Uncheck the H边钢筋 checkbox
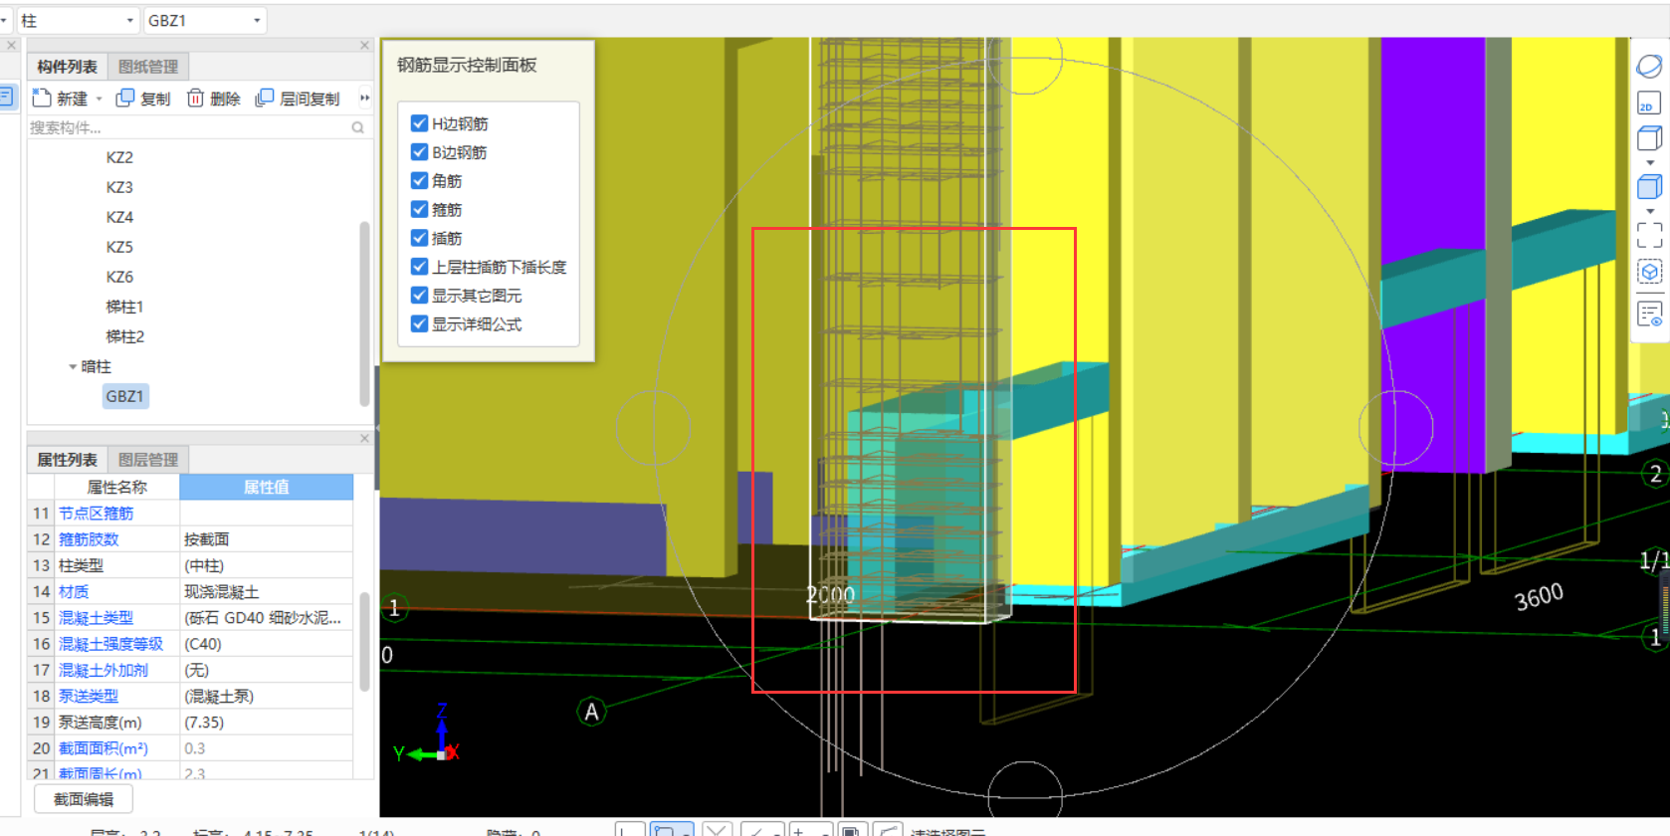 coord(419,123)
